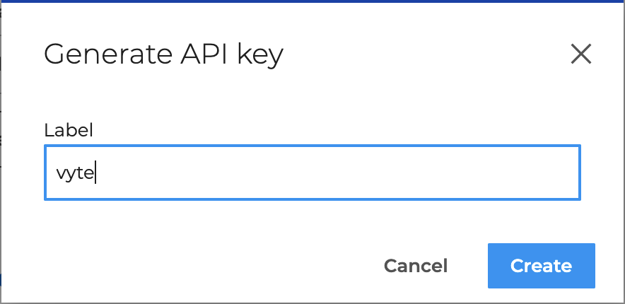Click the "Generate API key" dialog title
This screenshot has width=625, height=304.
click(163, 54)
